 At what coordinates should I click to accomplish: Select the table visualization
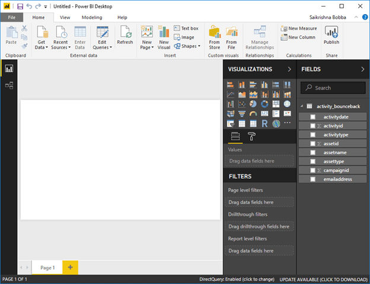click(x=242, y=124)
